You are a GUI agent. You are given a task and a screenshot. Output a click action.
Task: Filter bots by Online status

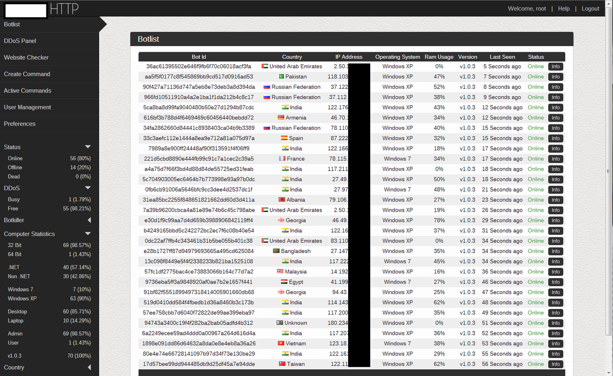(x=14, y=158)
